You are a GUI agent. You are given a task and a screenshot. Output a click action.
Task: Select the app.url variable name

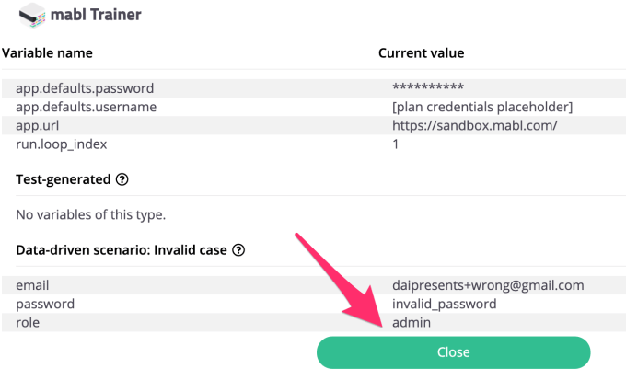pos(37,125)
